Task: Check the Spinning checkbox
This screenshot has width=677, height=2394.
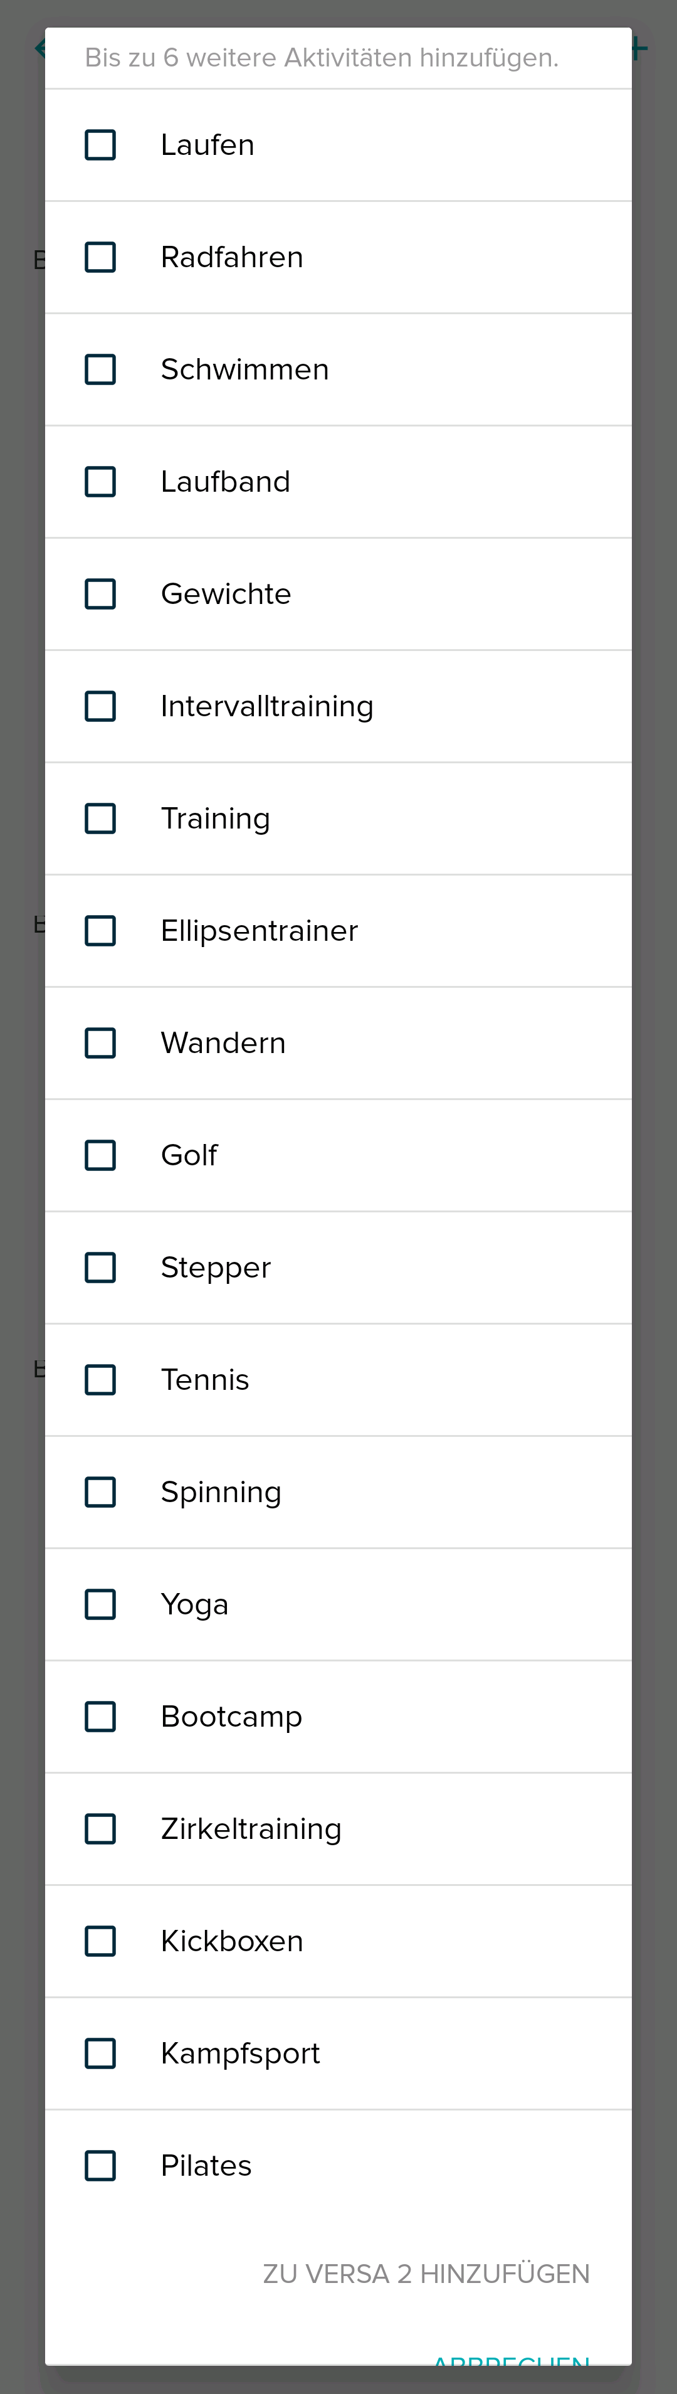Action: [100, 1493]
